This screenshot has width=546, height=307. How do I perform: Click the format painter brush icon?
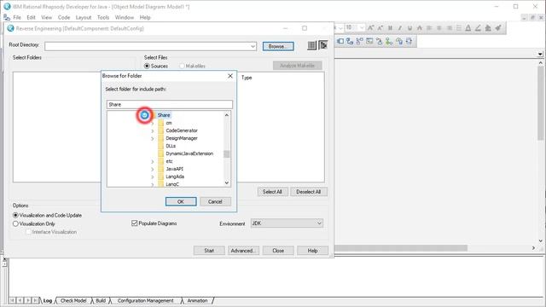click(498, 28)
